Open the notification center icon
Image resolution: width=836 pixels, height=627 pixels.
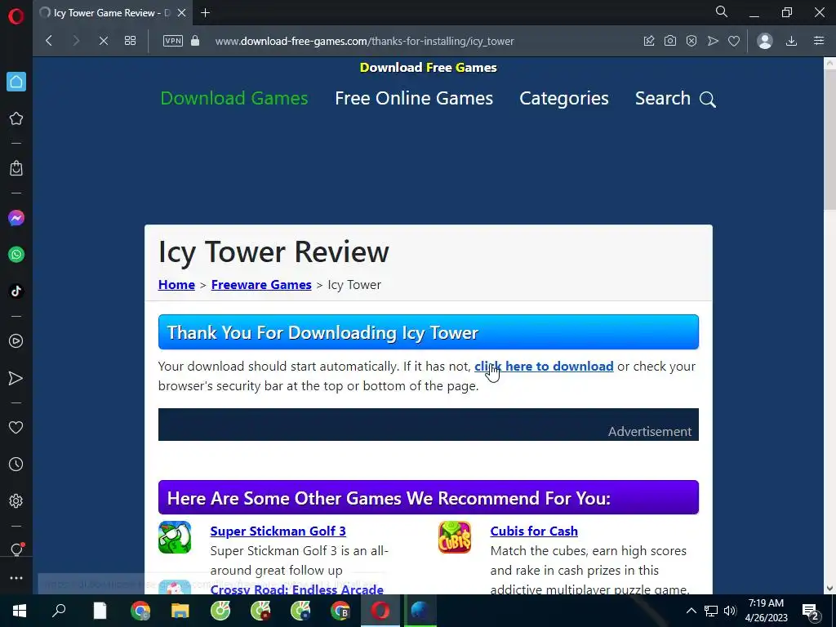pyautogui.click(x=810, y=611)
